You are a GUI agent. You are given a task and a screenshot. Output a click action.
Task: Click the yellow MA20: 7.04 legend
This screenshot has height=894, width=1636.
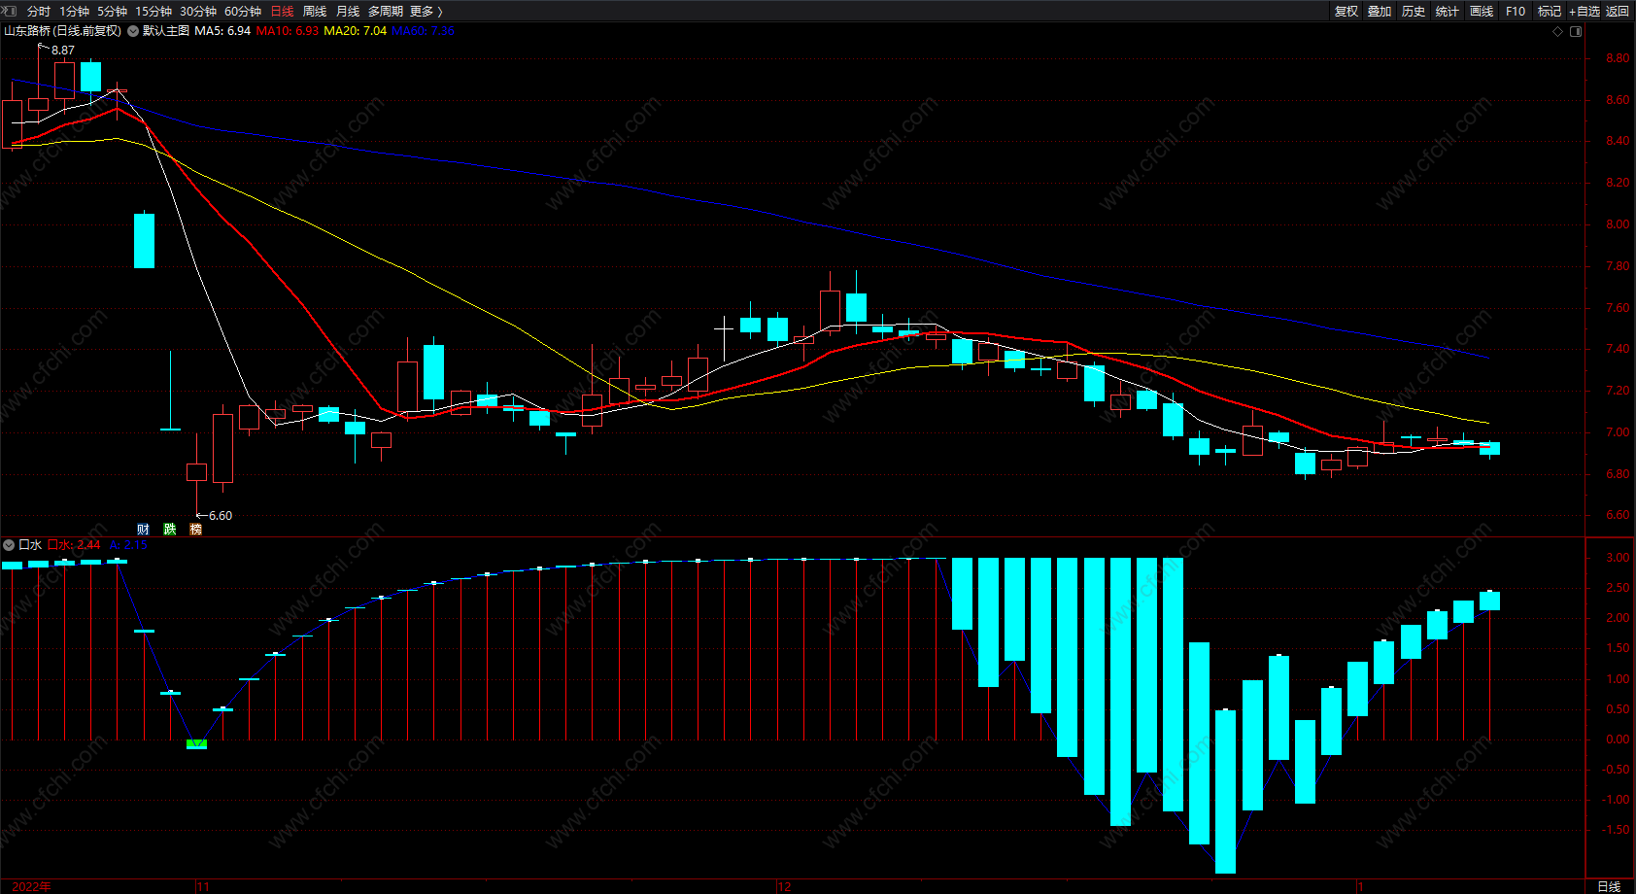355,31
